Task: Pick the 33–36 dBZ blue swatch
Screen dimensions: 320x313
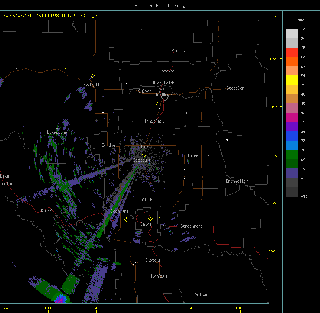Action: click(292, 136)
